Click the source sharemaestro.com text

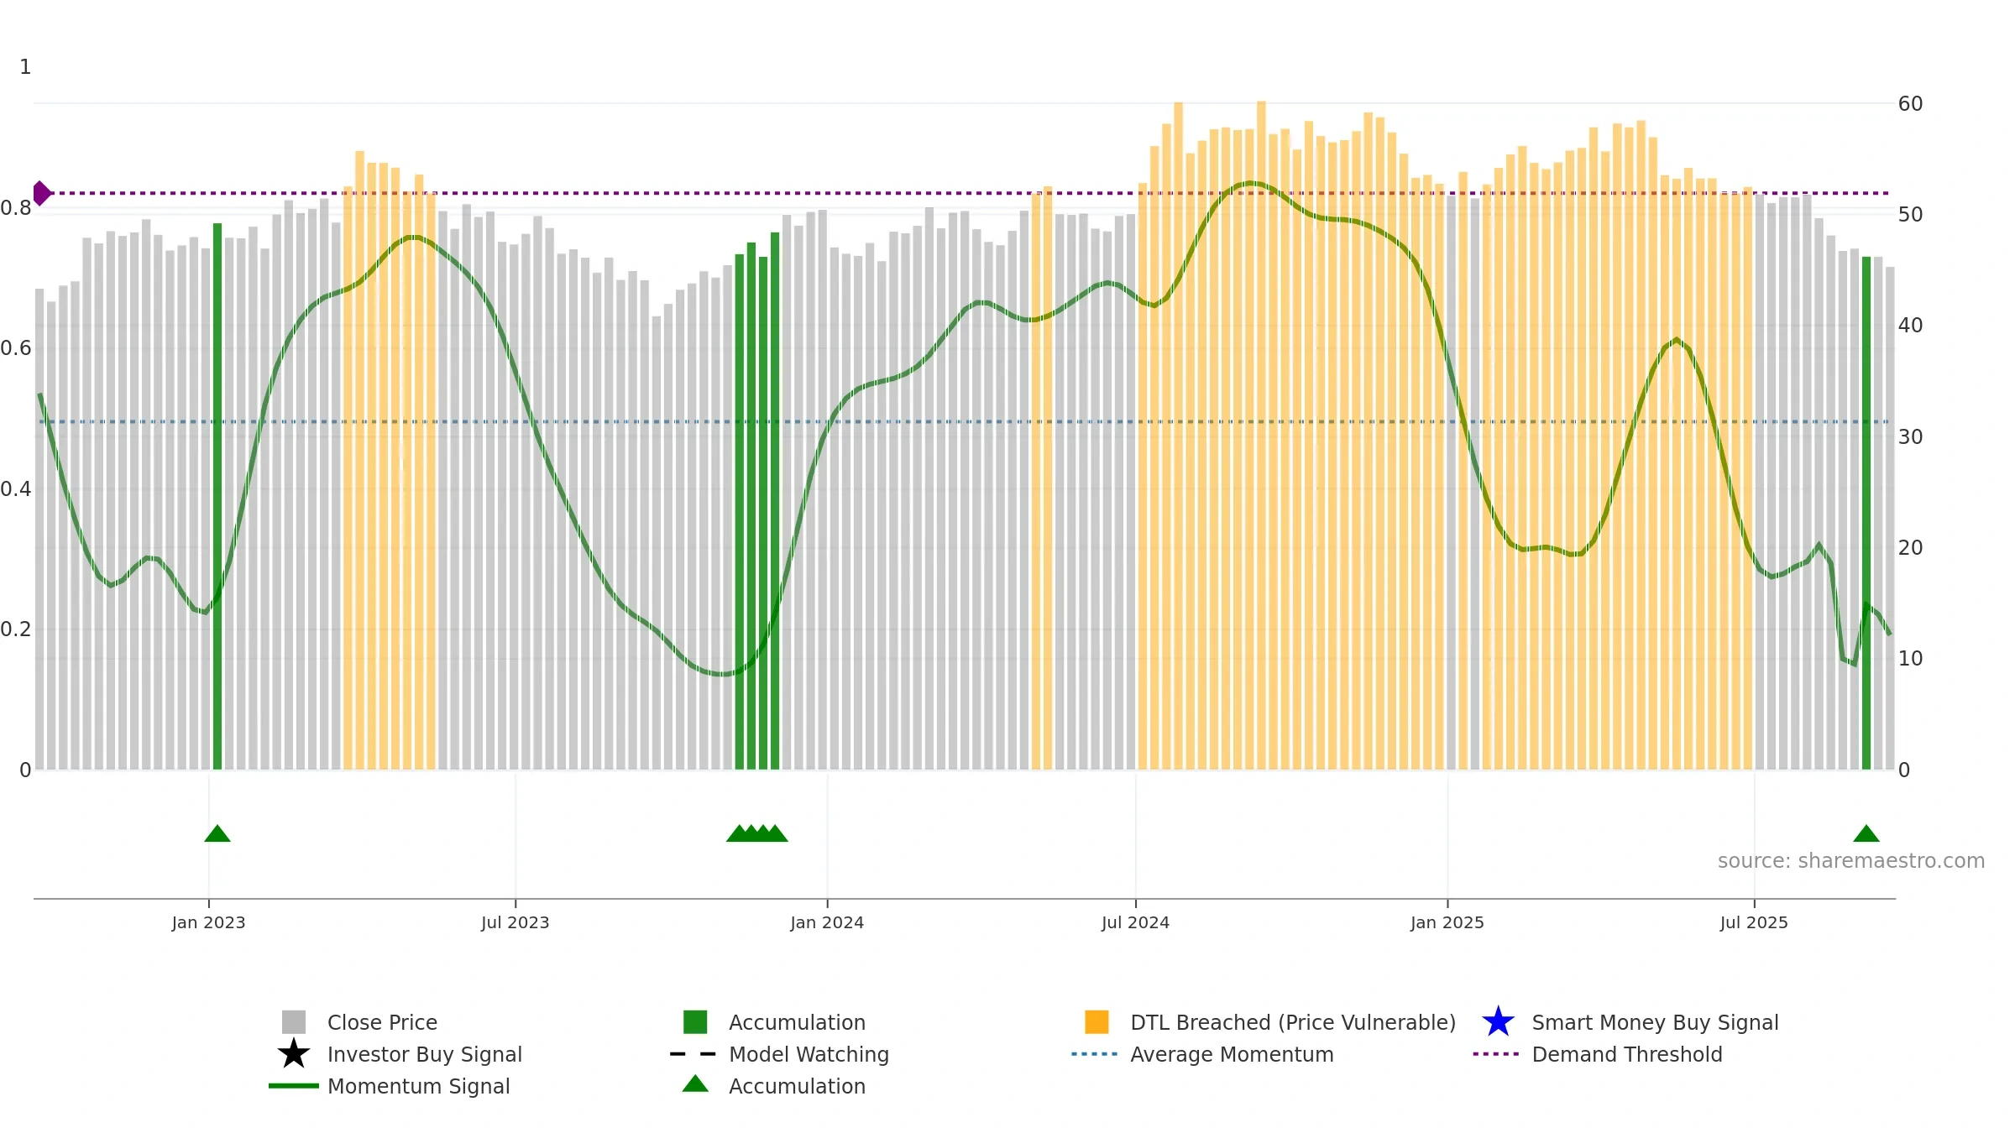(1851, 861)
